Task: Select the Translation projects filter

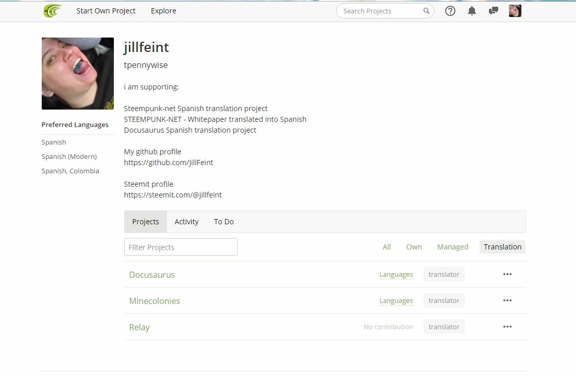Action: [502, 247]
